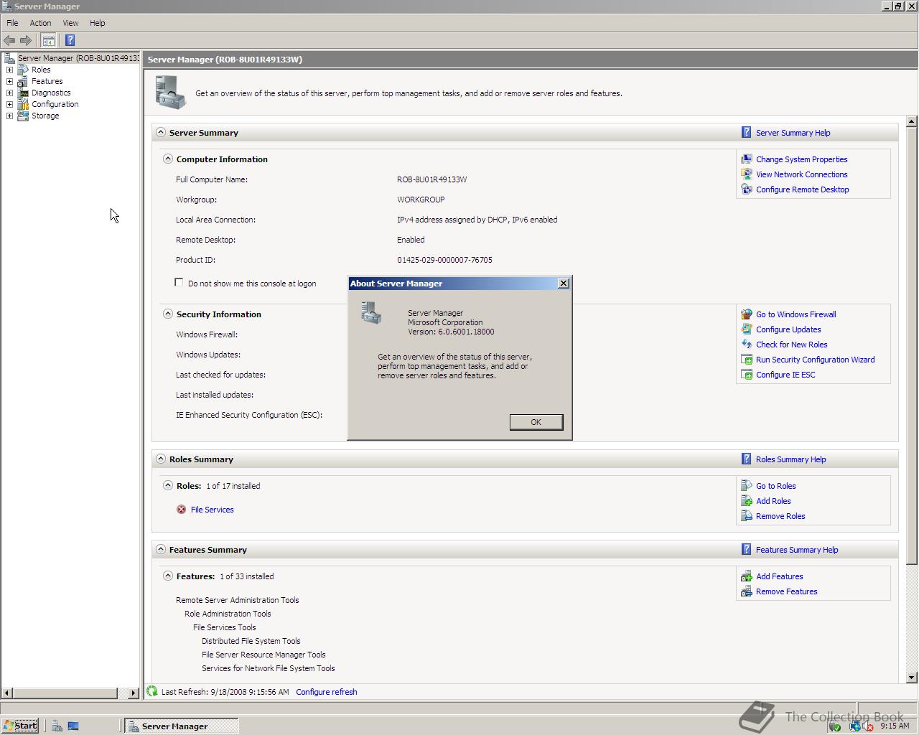Click Show Desktop quick launch icon
The image size is (919, 735).
[73, 726]
